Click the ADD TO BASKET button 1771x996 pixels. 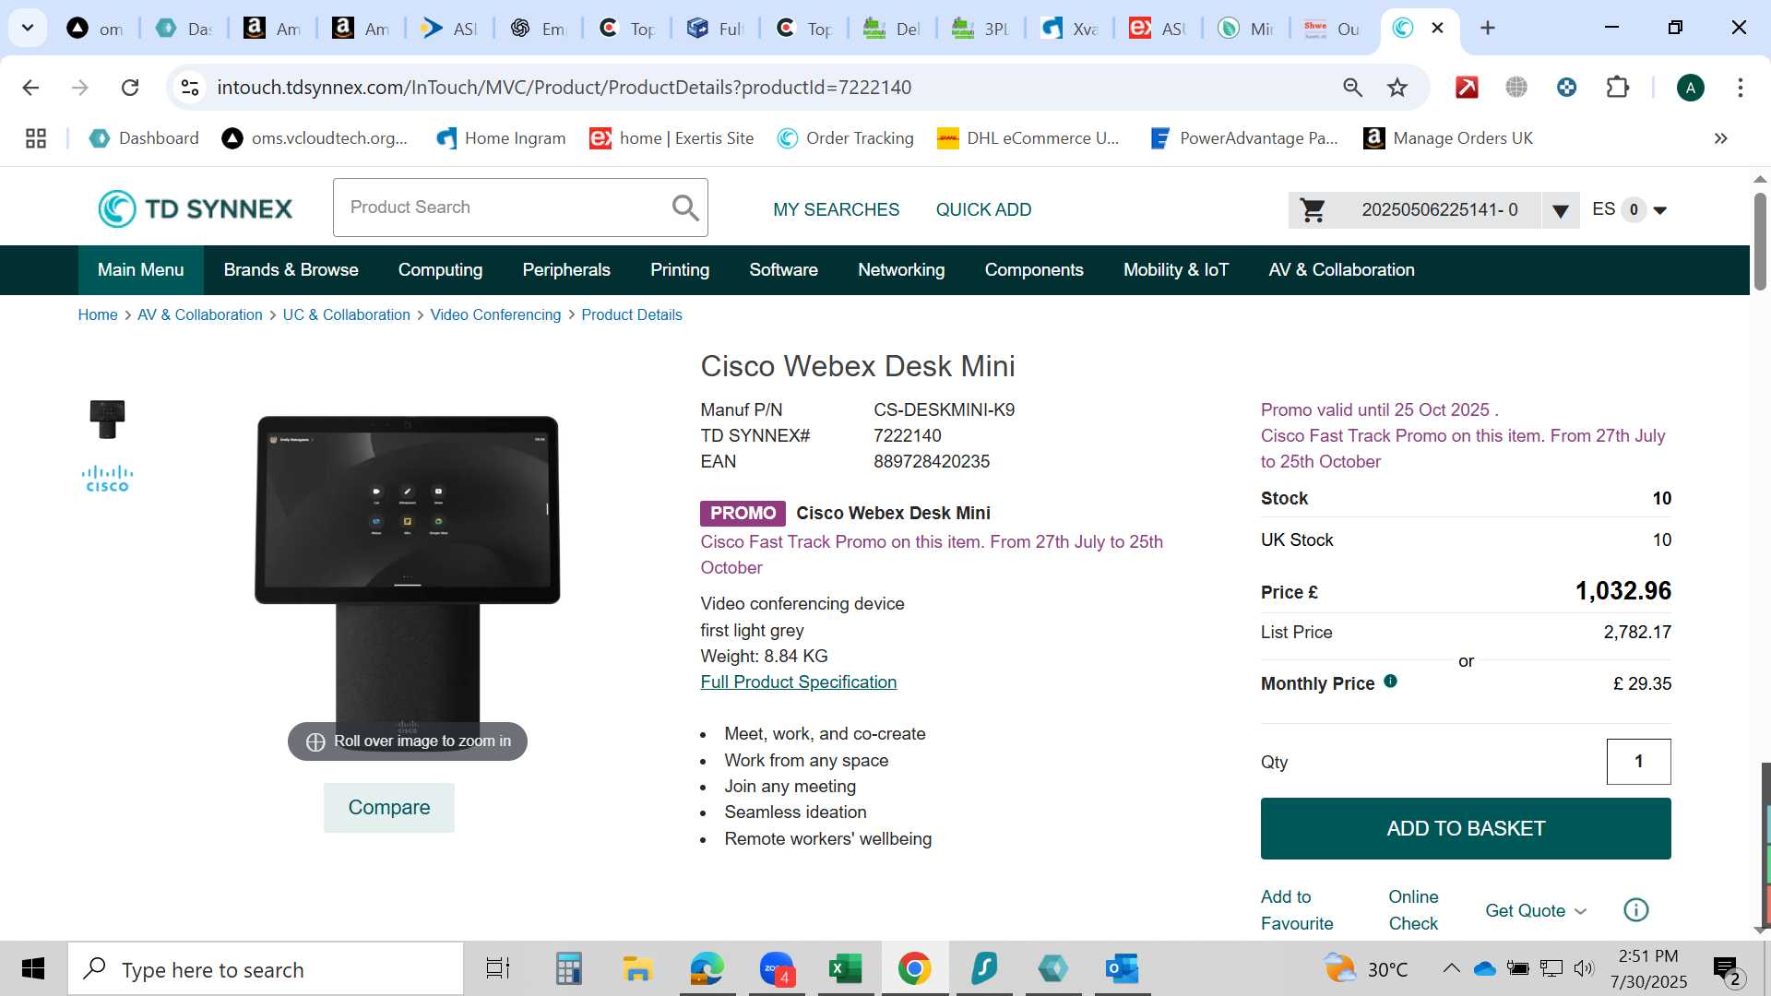(1466, 829)
